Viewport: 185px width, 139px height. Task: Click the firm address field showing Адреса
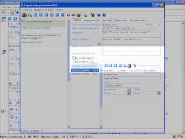[x=131, y=41]
